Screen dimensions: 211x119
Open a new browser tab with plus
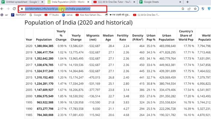188,2
